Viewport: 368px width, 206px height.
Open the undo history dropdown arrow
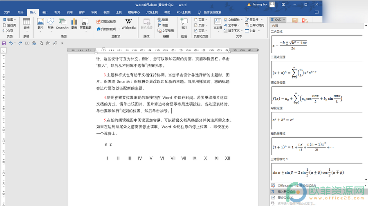(x=15, y=43)
